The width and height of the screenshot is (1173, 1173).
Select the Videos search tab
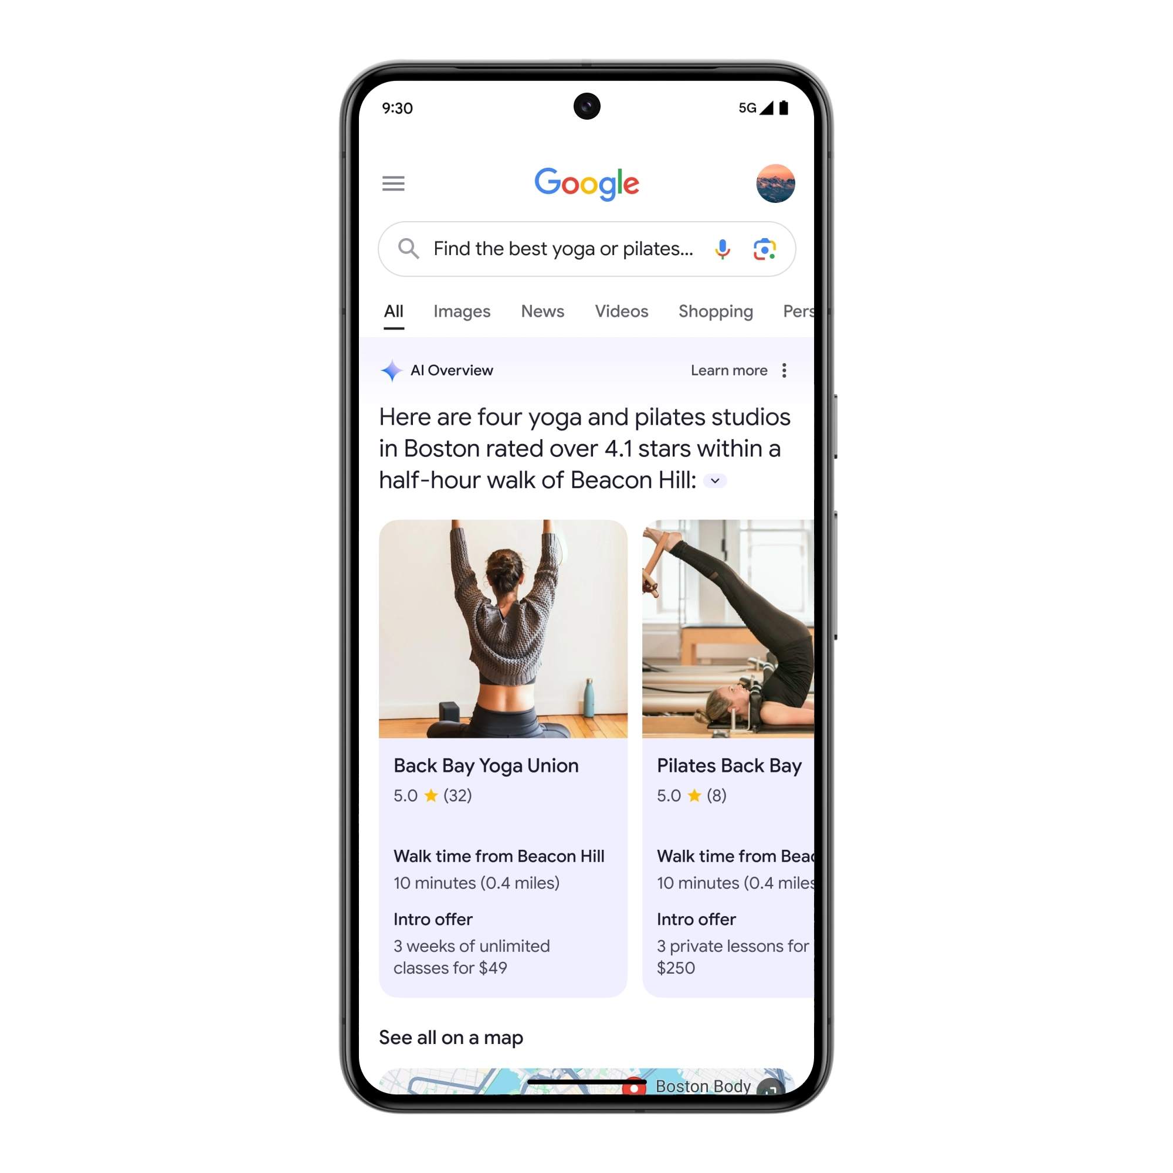(x=621, y=311)
